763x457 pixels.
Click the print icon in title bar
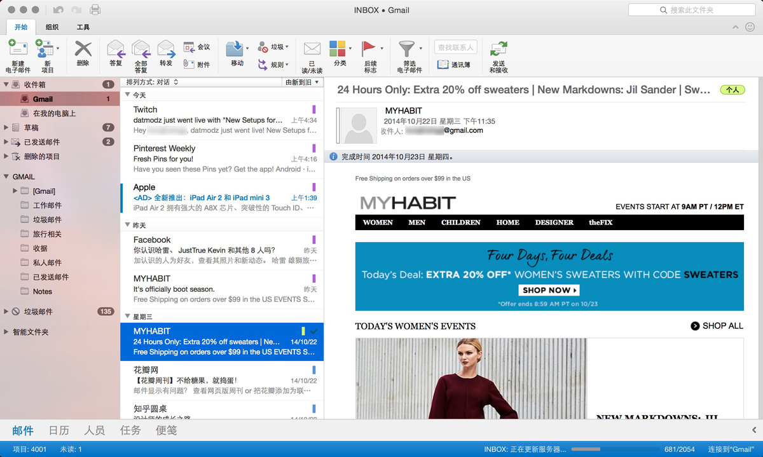point(95,10)
